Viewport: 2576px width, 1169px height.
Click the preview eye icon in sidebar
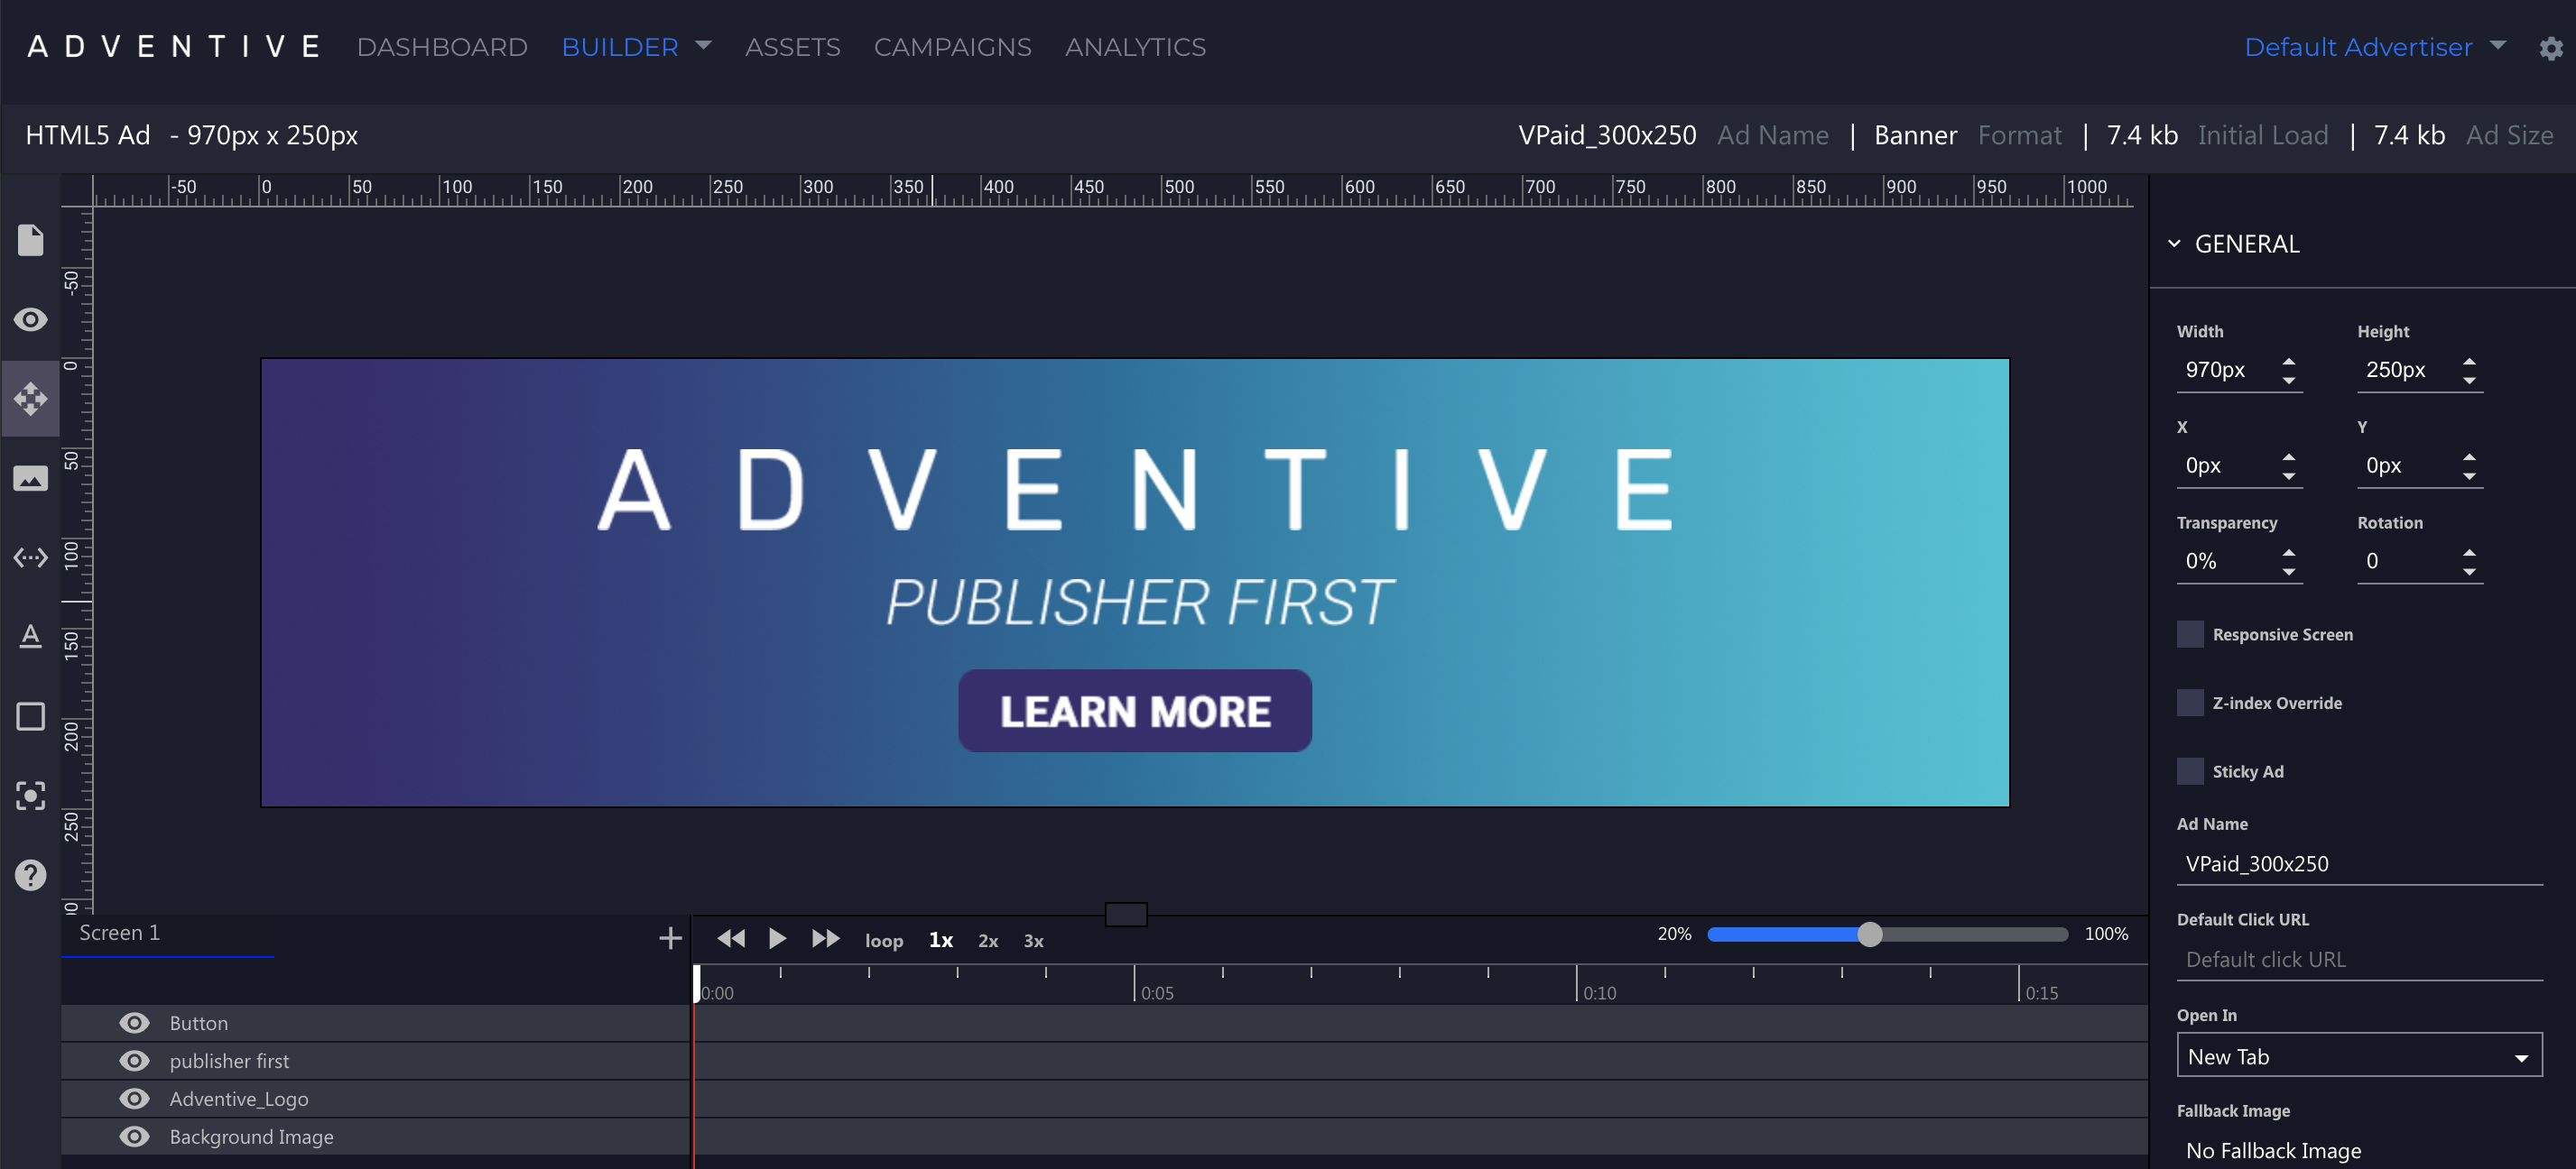[x=30, y=319]
